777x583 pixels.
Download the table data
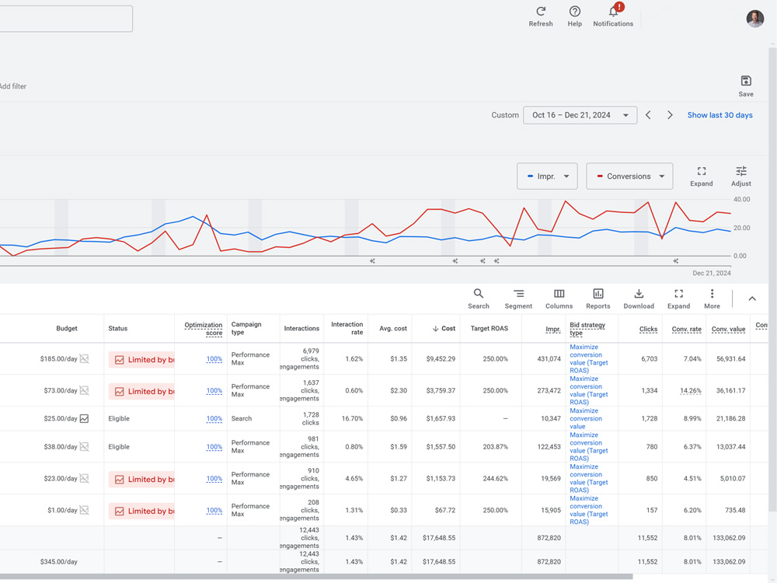[639, 299]
